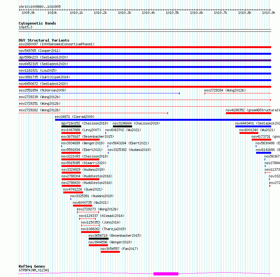Select the dgv716n152 (Chaisson2019) black bar
280x277 pixels.
tap(71, 126)
